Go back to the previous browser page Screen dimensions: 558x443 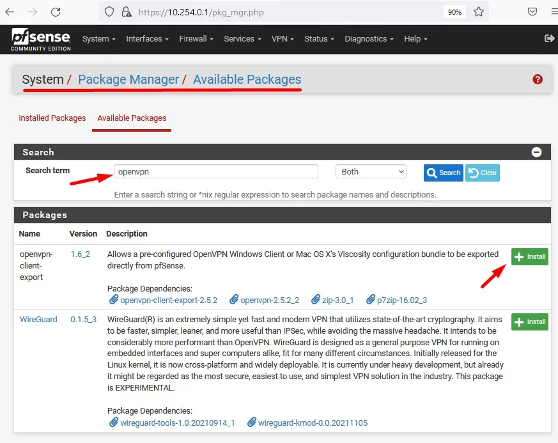[10, 12]
